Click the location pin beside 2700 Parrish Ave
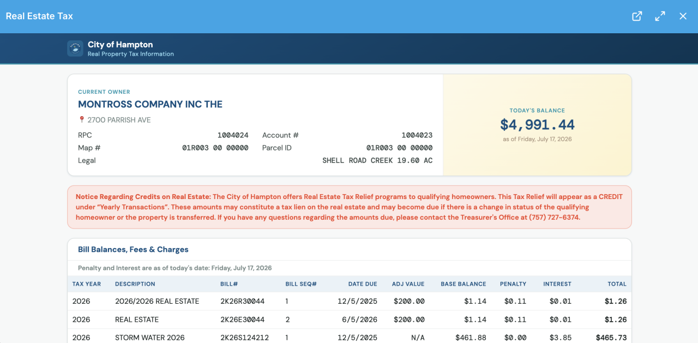The height and width of the screenshot is (343, 698). point(82,120)
